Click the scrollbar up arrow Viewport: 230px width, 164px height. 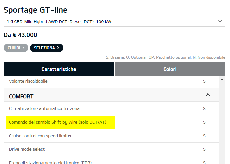click(x=222, y=79)
